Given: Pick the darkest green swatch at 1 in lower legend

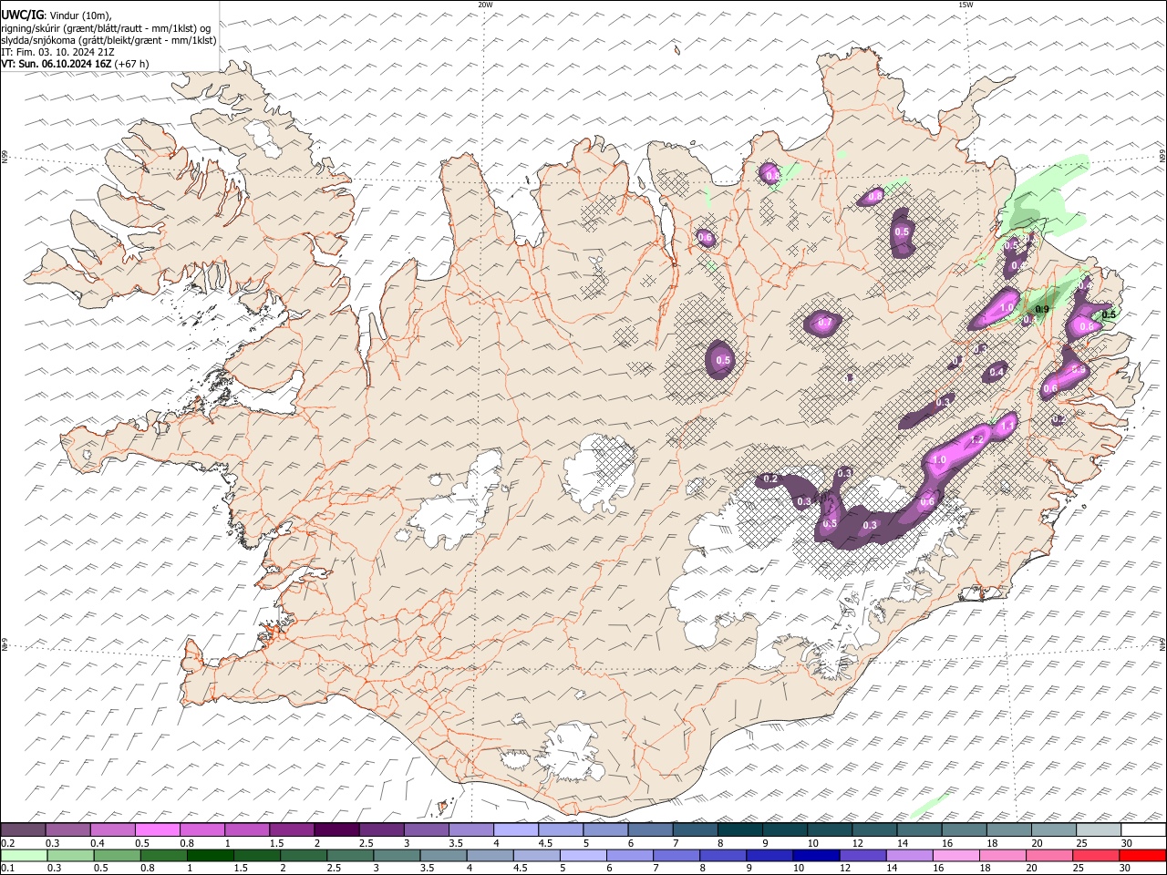Looking at the screenshot, I should (x=211, y=856).
